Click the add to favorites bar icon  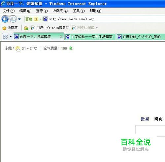tap(26, 28)
